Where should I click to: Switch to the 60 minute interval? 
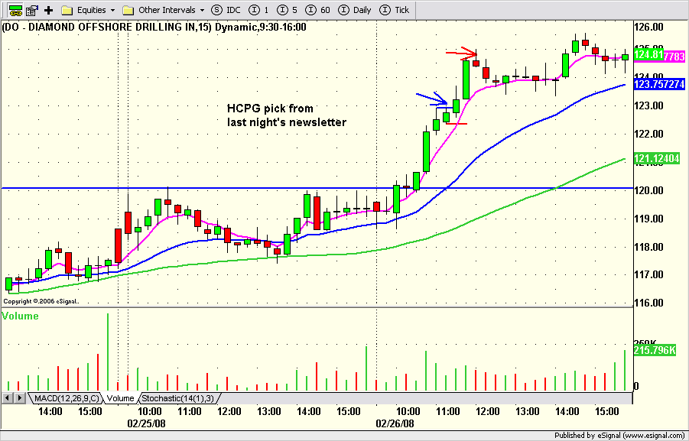317,10
